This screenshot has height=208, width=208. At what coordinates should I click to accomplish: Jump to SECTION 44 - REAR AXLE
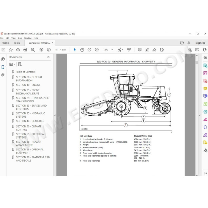(30, 121)
